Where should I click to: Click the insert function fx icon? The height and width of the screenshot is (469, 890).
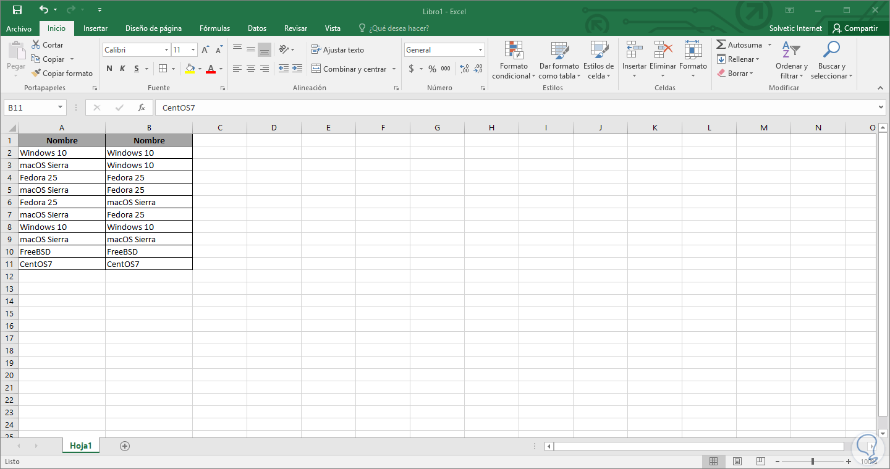[142, 108]
